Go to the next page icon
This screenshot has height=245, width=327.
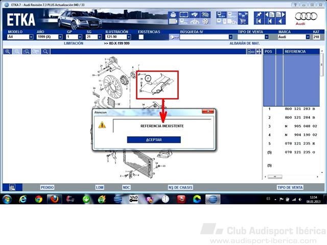281,15
